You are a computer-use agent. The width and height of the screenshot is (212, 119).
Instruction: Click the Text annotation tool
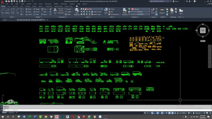[55, 11]
